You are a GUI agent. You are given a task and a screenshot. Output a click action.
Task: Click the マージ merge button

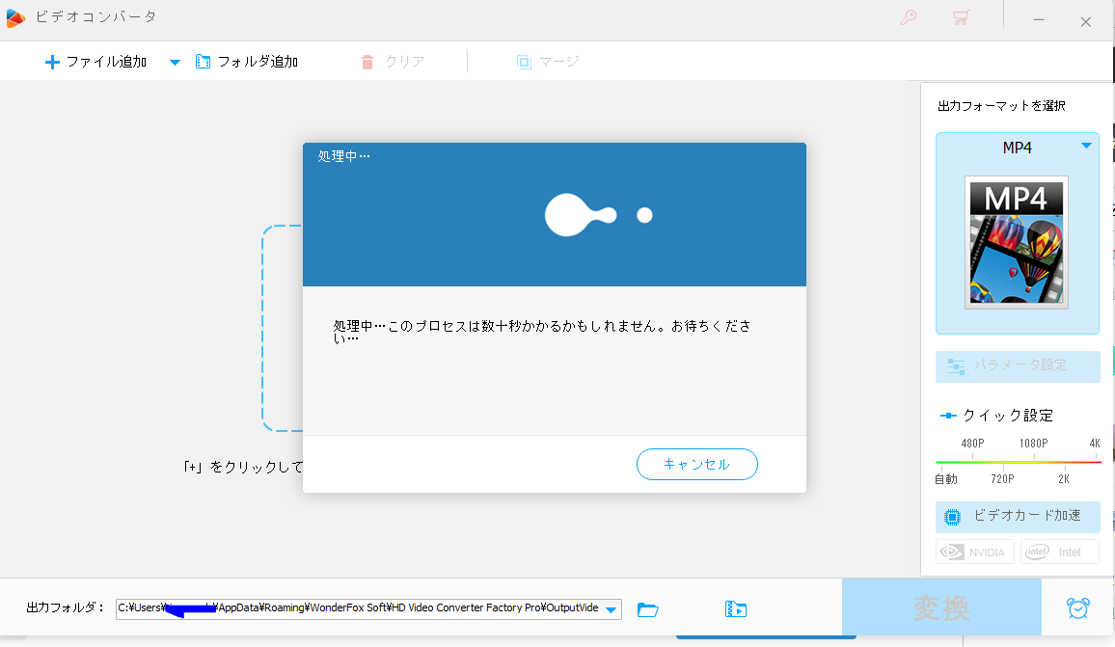click(548, 62)
